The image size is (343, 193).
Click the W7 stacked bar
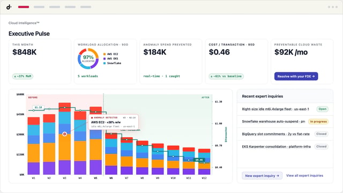pos(126,156)
